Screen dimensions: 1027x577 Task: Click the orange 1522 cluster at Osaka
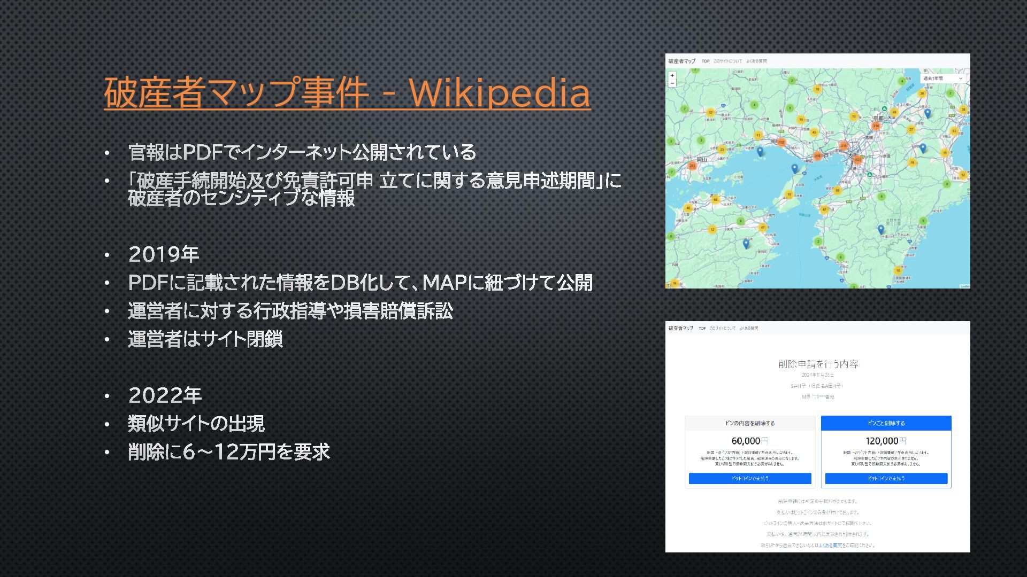(857, 160)
